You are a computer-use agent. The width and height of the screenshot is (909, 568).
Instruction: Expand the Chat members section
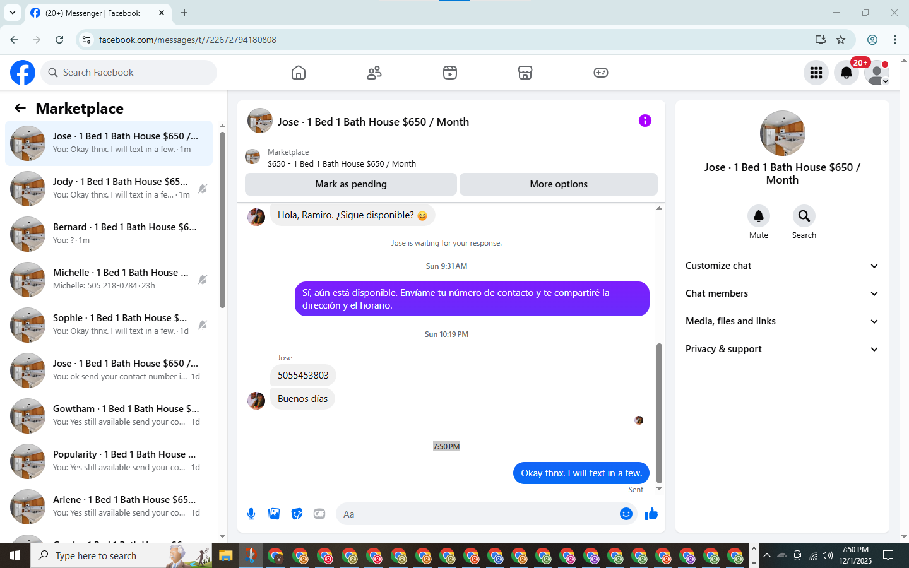pos(782,293)
